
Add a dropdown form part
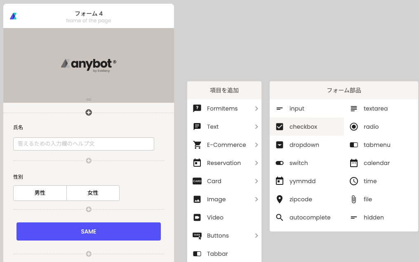click(x=304, y=145)
